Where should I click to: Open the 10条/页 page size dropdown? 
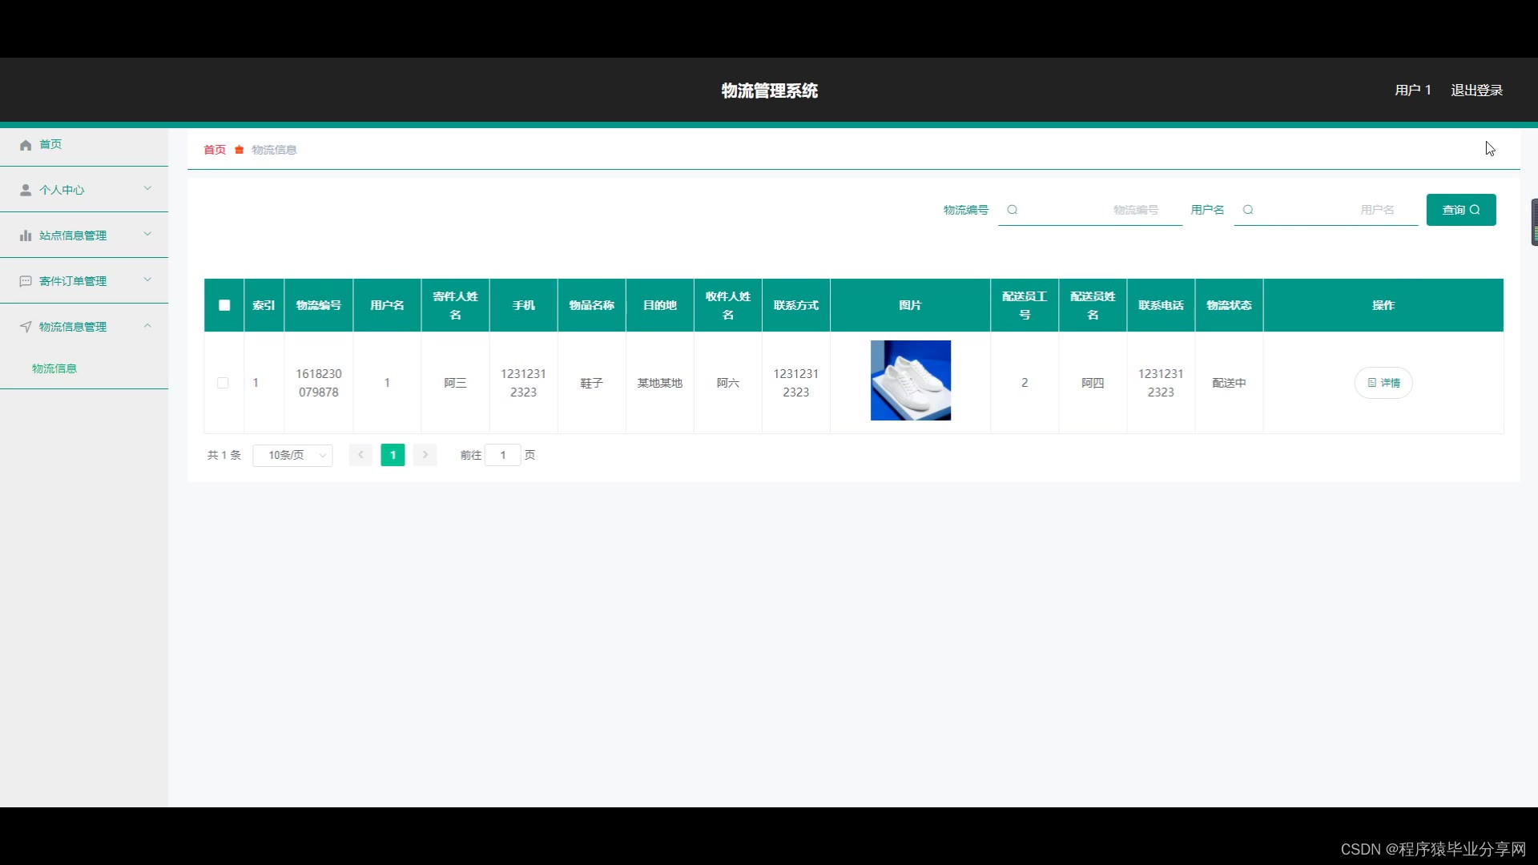(x=292, y=455)
